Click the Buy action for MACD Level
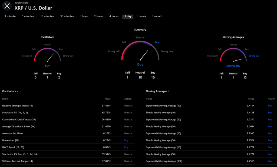The height and width of the screenshot is (167, 277). [x=126, y=147]
